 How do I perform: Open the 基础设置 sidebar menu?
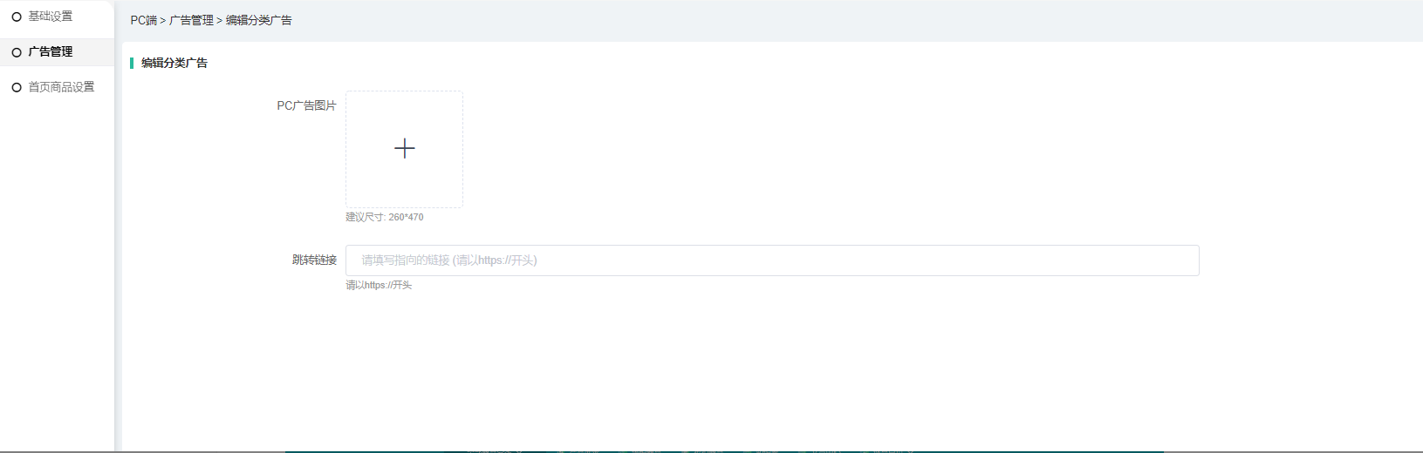(x=51, y=17)
